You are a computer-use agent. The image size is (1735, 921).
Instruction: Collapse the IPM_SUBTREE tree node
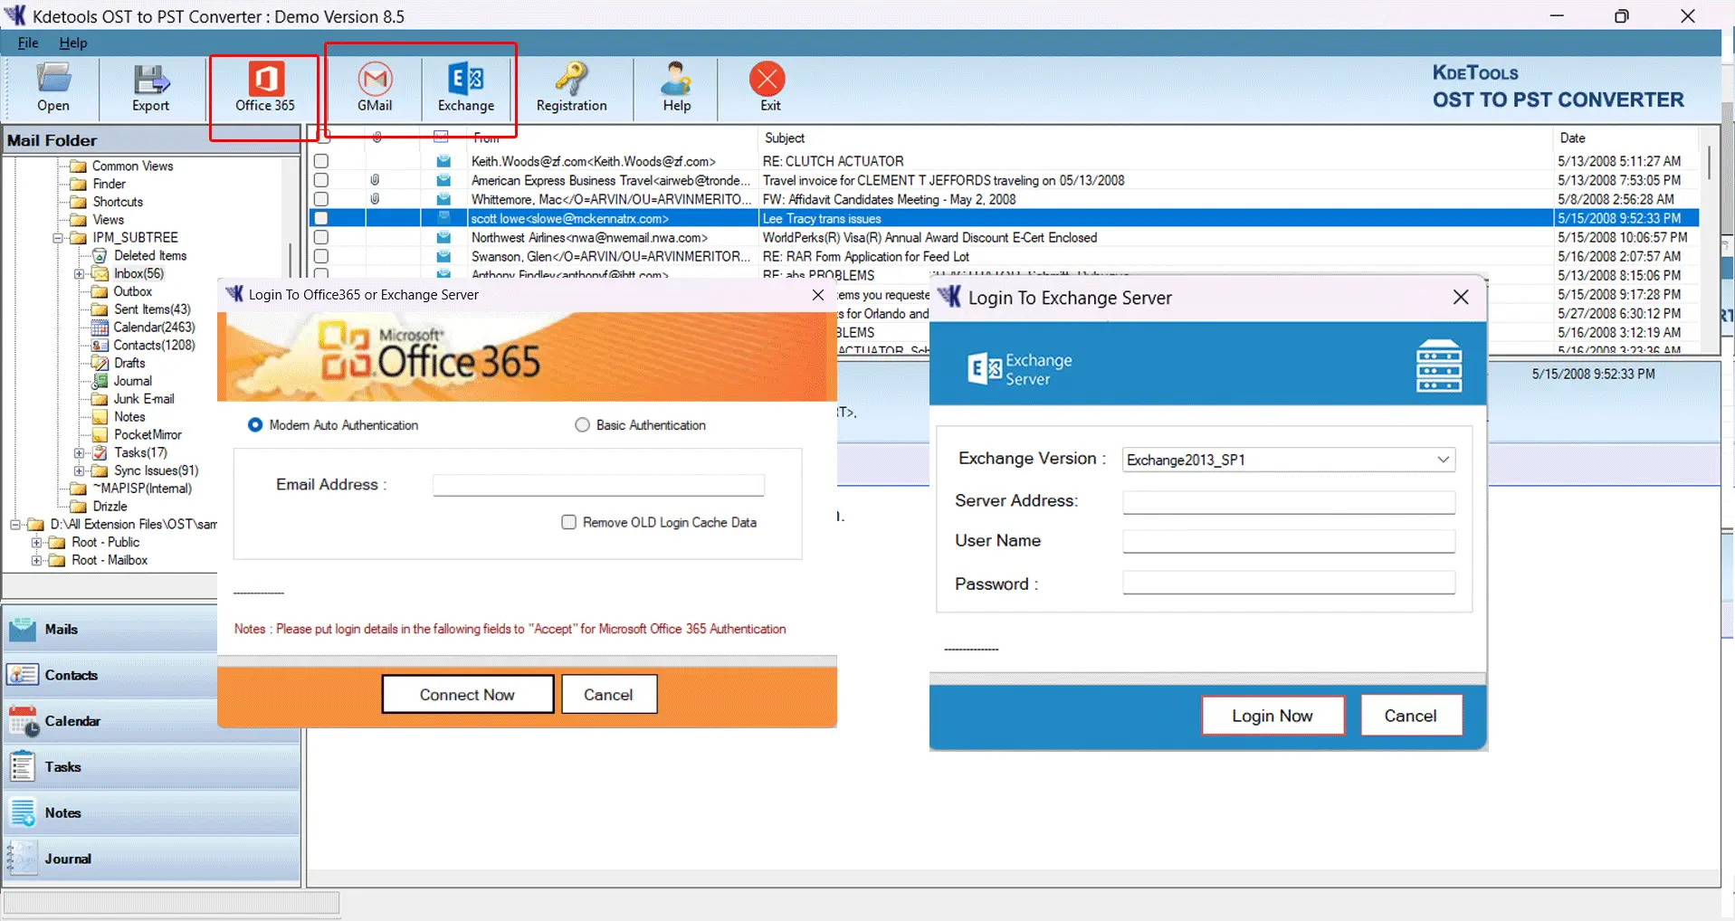click(57, 238)
